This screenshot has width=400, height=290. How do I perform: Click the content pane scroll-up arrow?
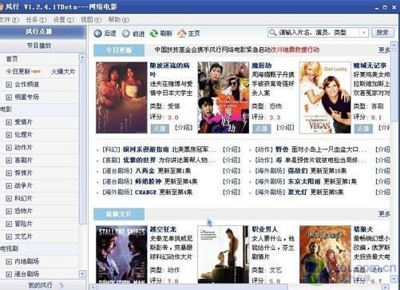pos(394,45)
